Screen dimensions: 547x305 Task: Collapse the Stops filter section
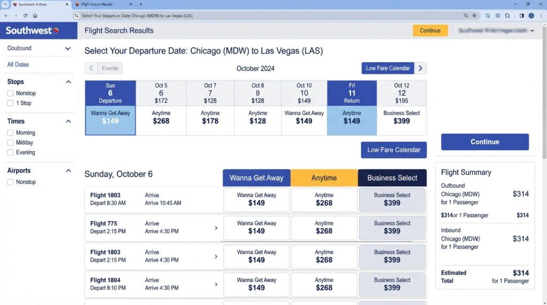pos(68,82)
